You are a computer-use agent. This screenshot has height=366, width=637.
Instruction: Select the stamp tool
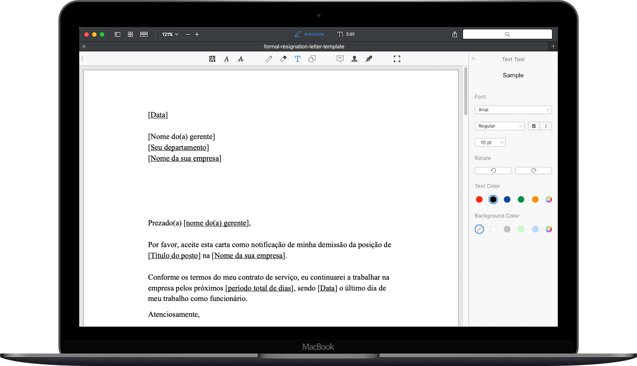pos(354,59)
